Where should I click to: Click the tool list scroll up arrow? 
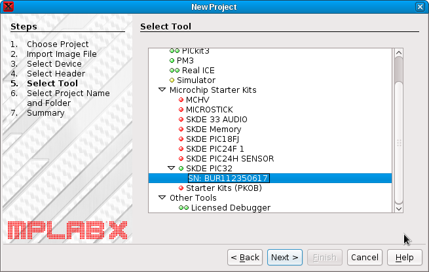399,52
